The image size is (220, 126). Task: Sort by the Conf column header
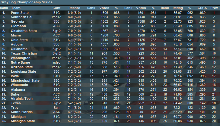pos(56,8)
